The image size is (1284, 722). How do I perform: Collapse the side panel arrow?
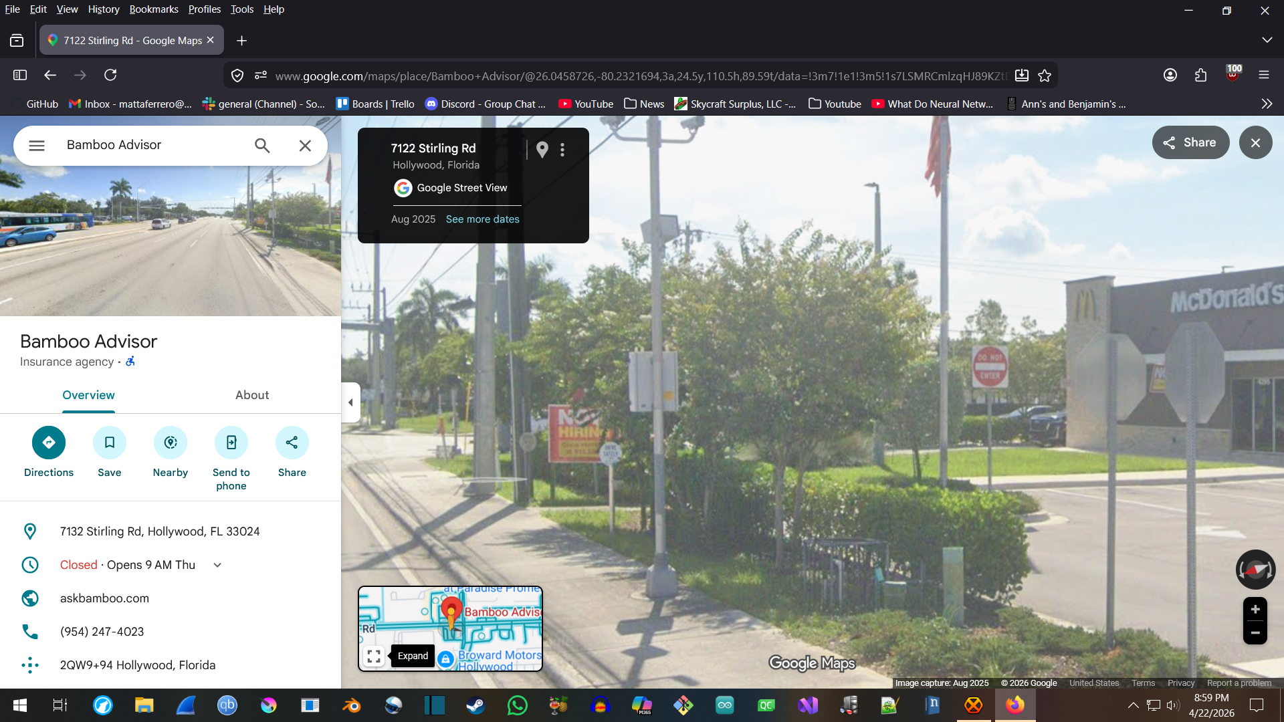[350, 402]
